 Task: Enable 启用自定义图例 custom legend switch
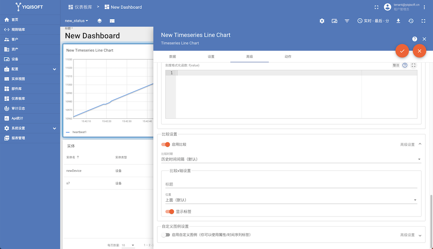click(x=166, y=235)
